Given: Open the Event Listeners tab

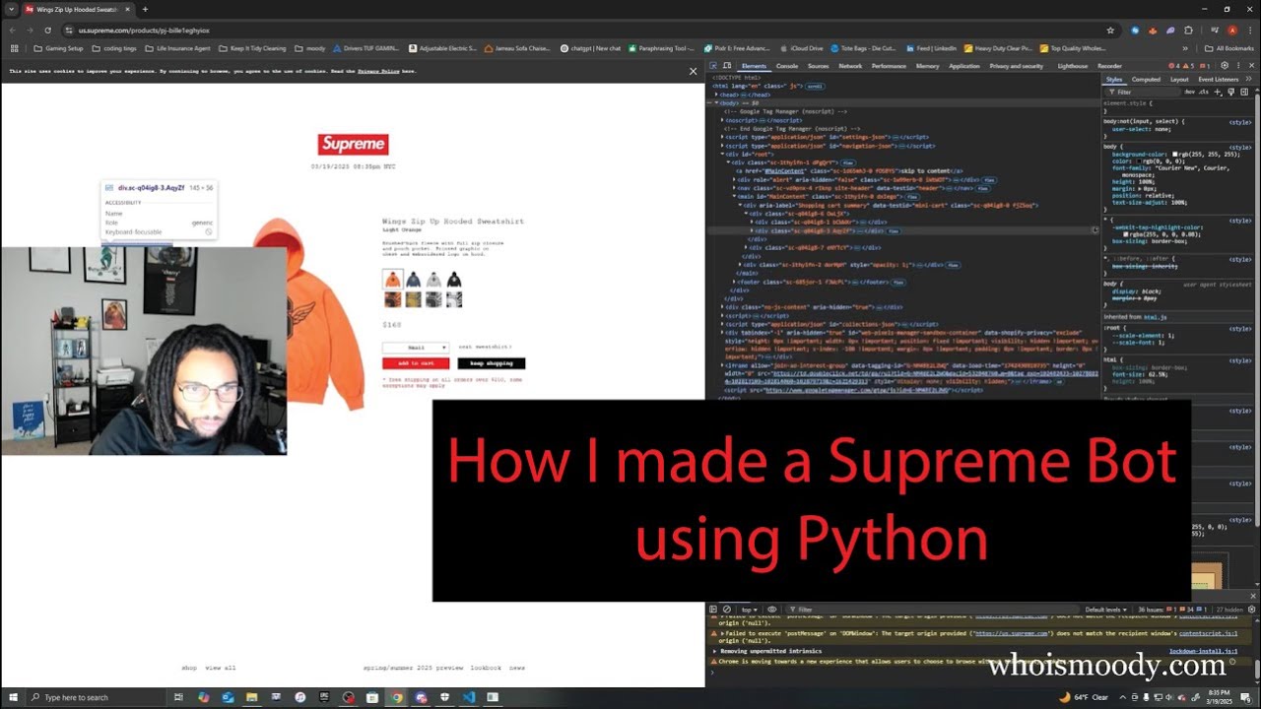Looking at the screenshot, I should tap(1219, 79).
